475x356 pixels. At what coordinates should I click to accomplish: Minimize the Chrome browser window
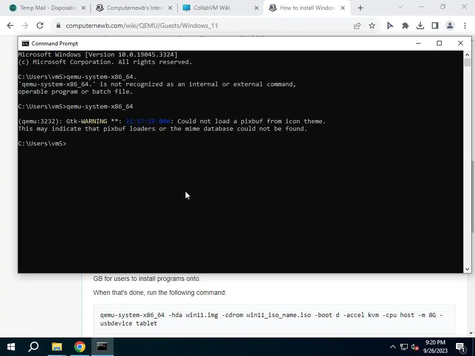[x=421, y=6]
